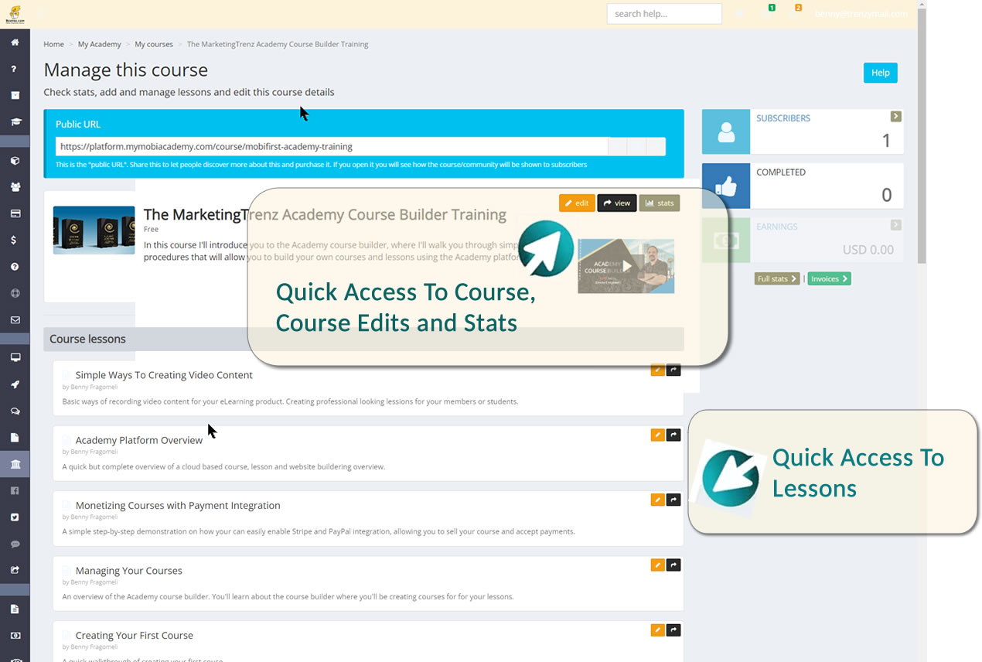Click the Home icon in left sidebar
982x662 pixels.
pos(15,43)
